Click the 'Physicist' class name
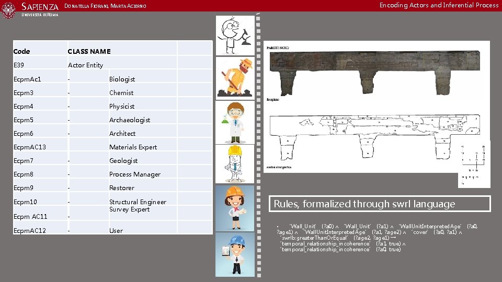This screenshot has width=502, height=282. tap(122, 107)
